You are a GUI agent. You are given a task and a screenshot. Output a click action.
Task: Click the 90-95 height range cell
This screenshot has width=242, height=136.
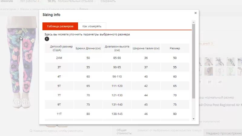coord(117,67)
